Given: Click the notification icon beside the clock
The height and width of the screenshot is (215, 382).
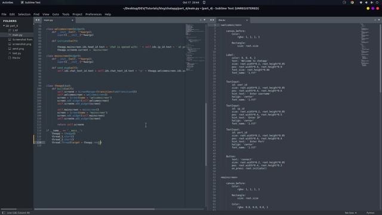Looking at the screenshot, I should (204, 2).
